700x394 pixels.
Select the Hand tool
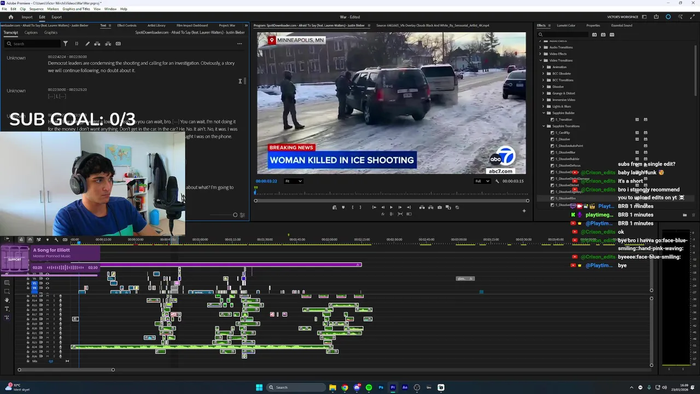click(7, 300)
